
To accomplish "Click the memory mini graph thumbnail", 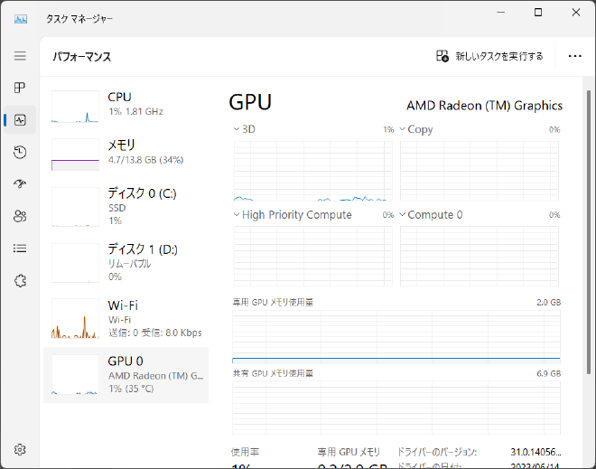I will tap(75, 155).
